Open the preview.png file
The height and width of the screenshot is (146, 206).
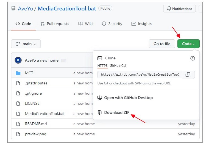tap(35, 134)
